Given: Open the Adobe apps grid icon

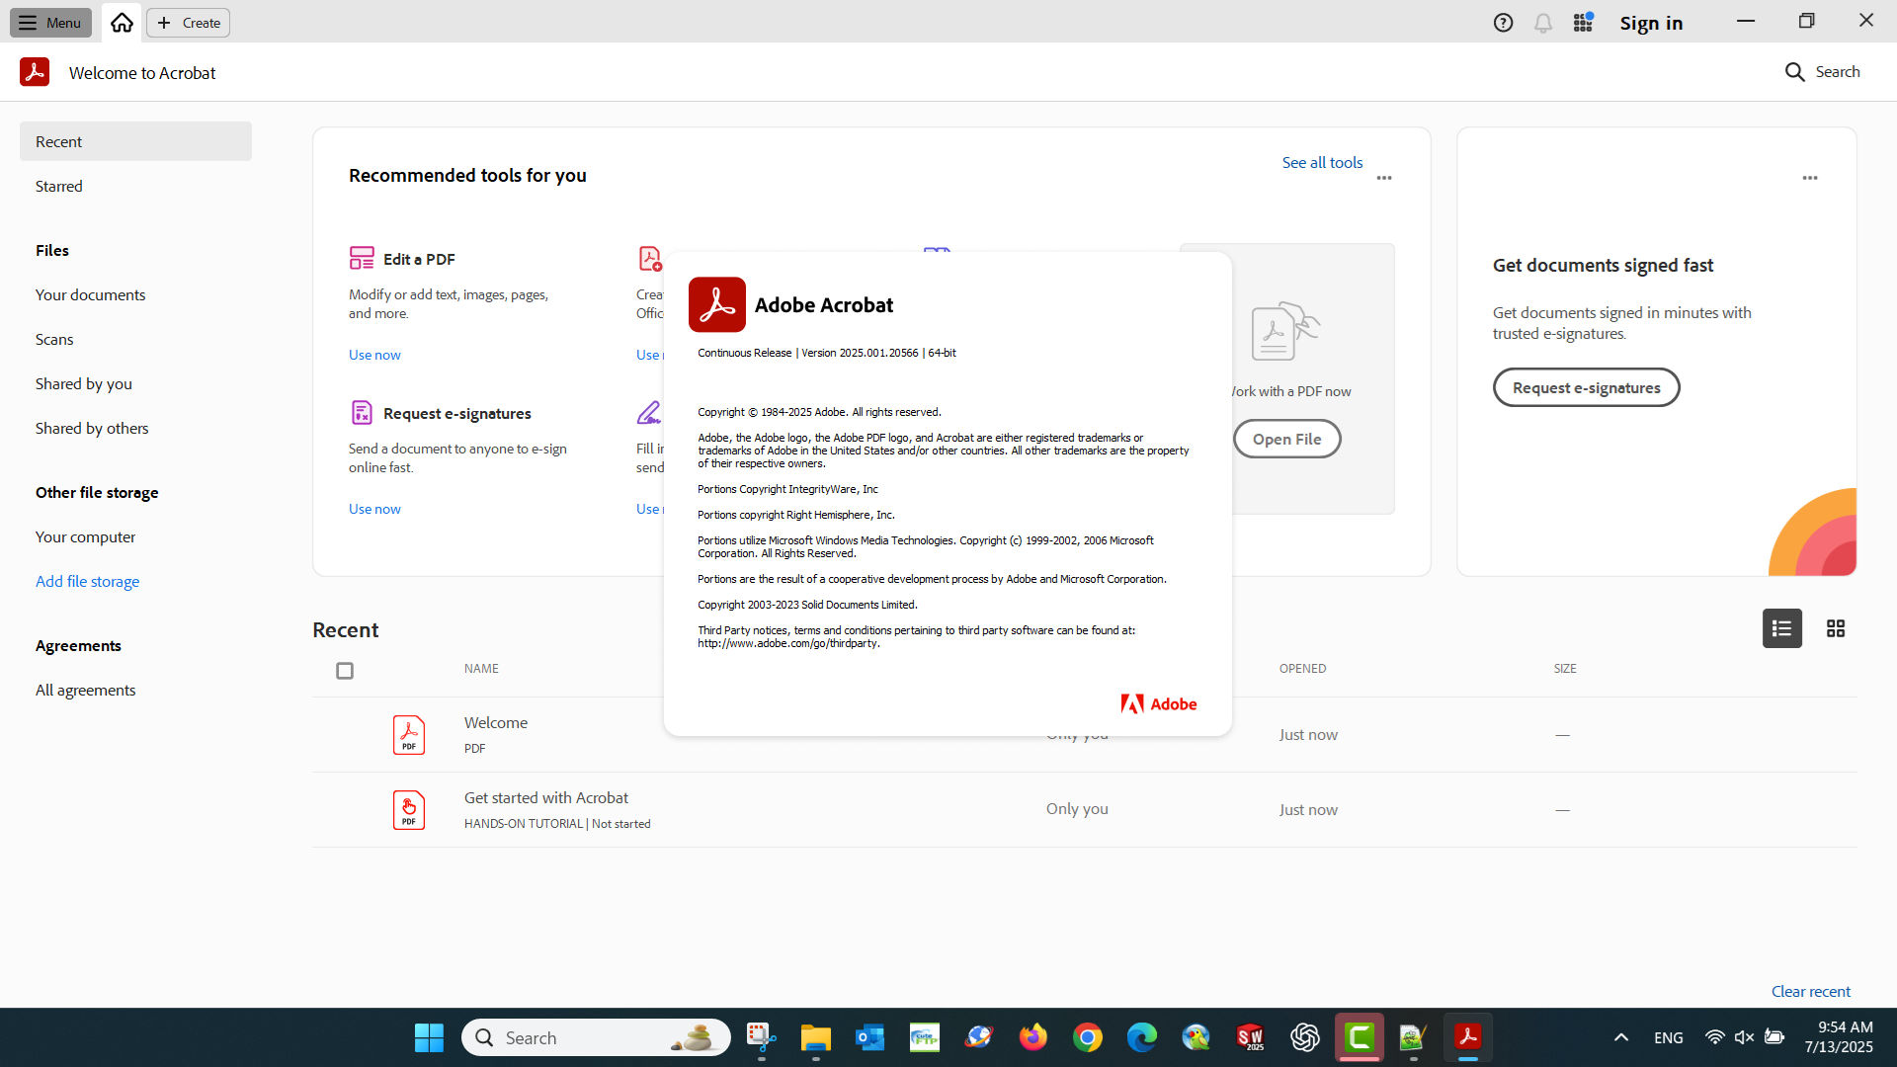Looking at the screenshot, I should 1582,22.
